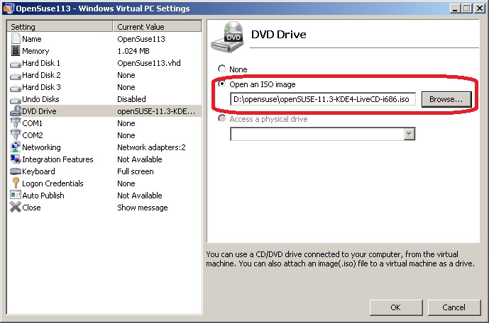
Task: Click the value Network adapters:2
Action: point(151,147)
